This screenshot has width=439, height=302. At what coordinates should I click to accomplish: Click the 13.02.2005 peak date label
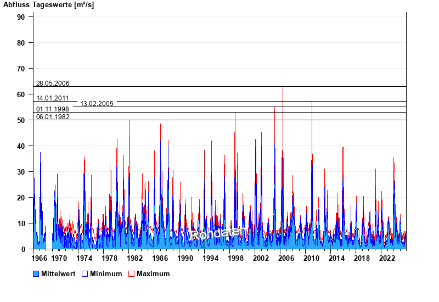[97, 104]
